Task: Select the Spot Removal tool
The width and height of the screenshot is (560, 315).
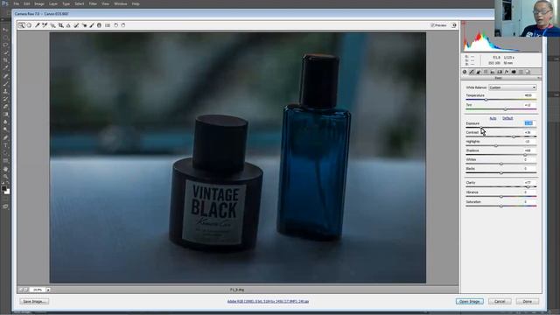Action: coord(76,25)
